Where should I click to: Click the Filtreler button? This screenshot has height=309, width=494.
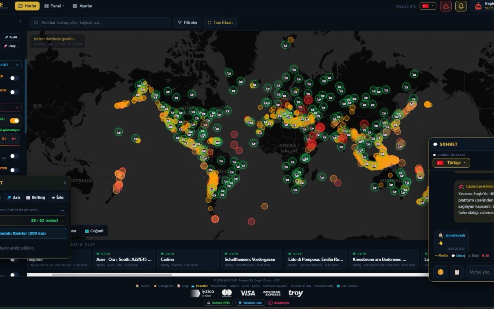(x=187, y=23)
